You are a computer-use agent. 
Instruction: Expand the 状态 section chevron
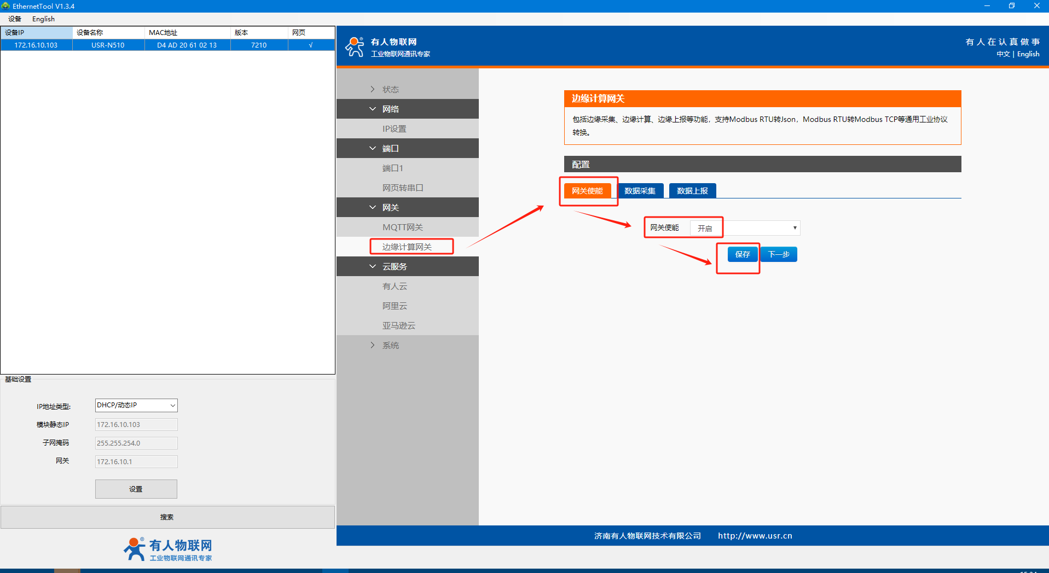coord(373,89)
